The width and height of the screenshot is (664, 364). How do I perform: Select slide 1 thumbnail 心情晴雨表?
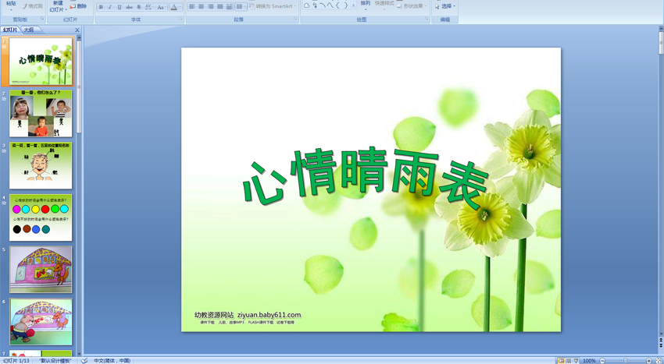(41, 61)
